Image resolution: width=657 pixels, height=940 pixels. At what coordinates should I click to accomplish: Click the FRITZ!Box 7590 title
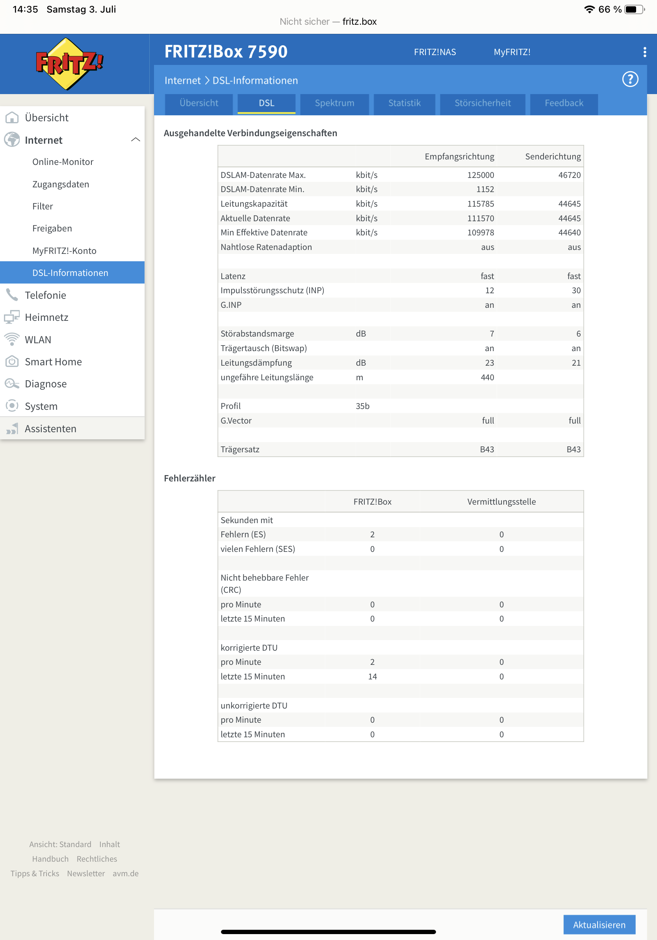click(226, 52)
